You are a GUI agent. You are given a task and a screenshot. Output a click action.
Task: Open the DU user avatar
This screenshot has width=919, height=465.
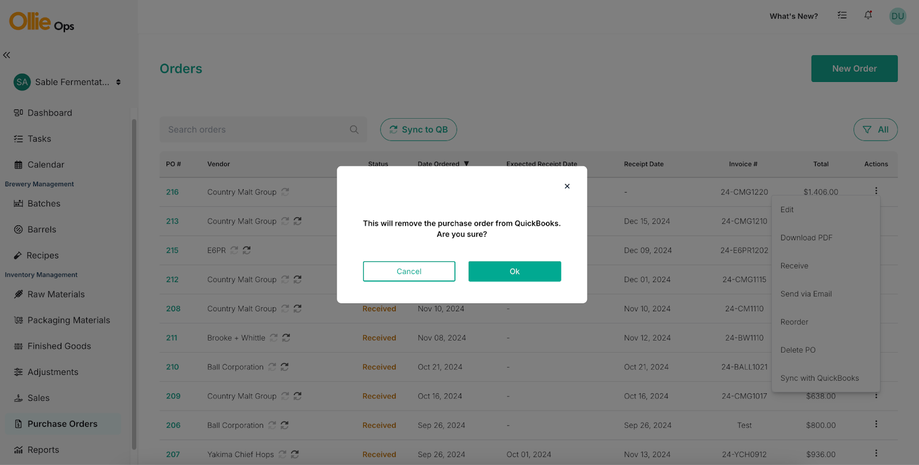tap(897, 16)
